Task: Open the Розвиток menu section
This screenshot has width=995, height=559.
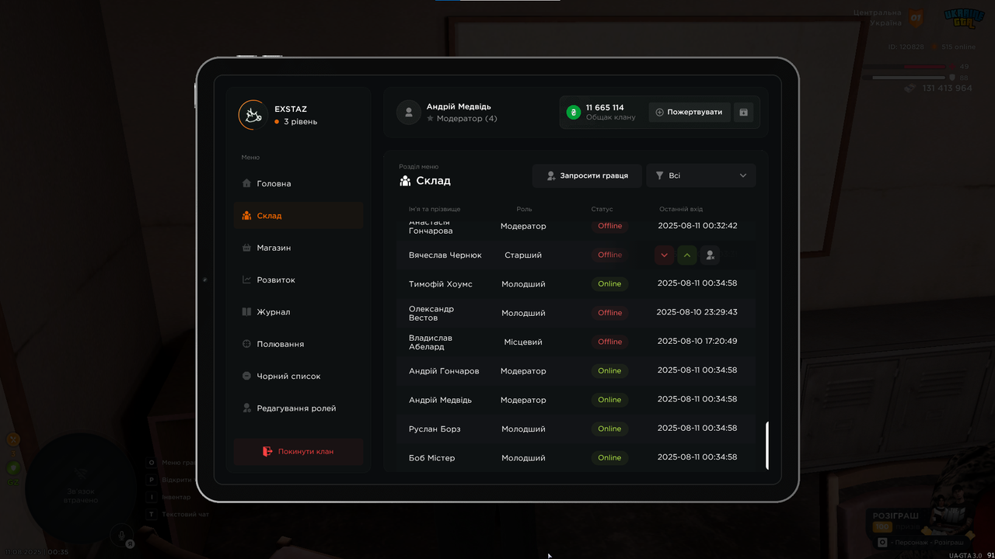Action: click(298, 279)
